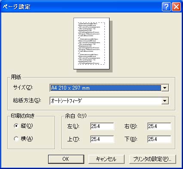
Task: Click the 右(R) label
Action: pos(131,126)
